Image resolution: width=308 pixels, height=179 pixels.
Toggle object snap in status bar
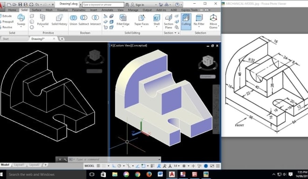coord(143,166)
